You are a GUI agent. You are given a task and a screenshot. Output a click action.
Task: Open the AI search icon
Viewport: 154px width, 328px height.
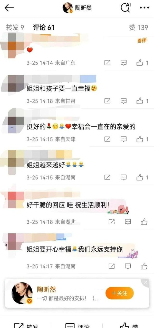pyautogui.click(x=126, y=7)
